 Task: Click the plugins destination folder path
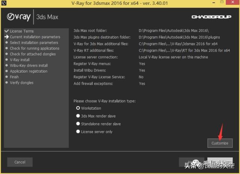179,37
